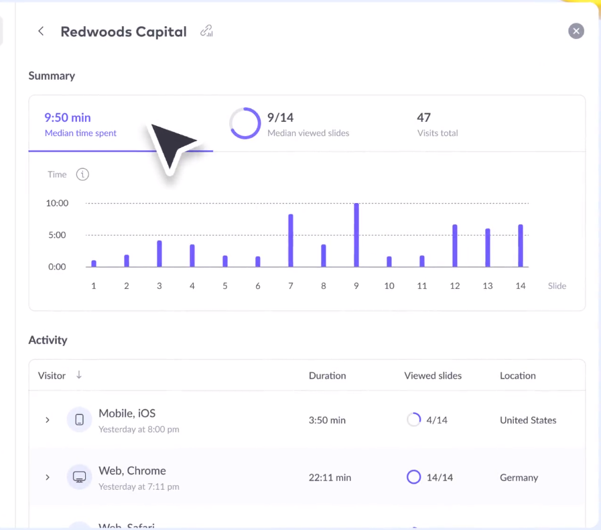Expand the Web, Chrome visitor row

(48, 478)
